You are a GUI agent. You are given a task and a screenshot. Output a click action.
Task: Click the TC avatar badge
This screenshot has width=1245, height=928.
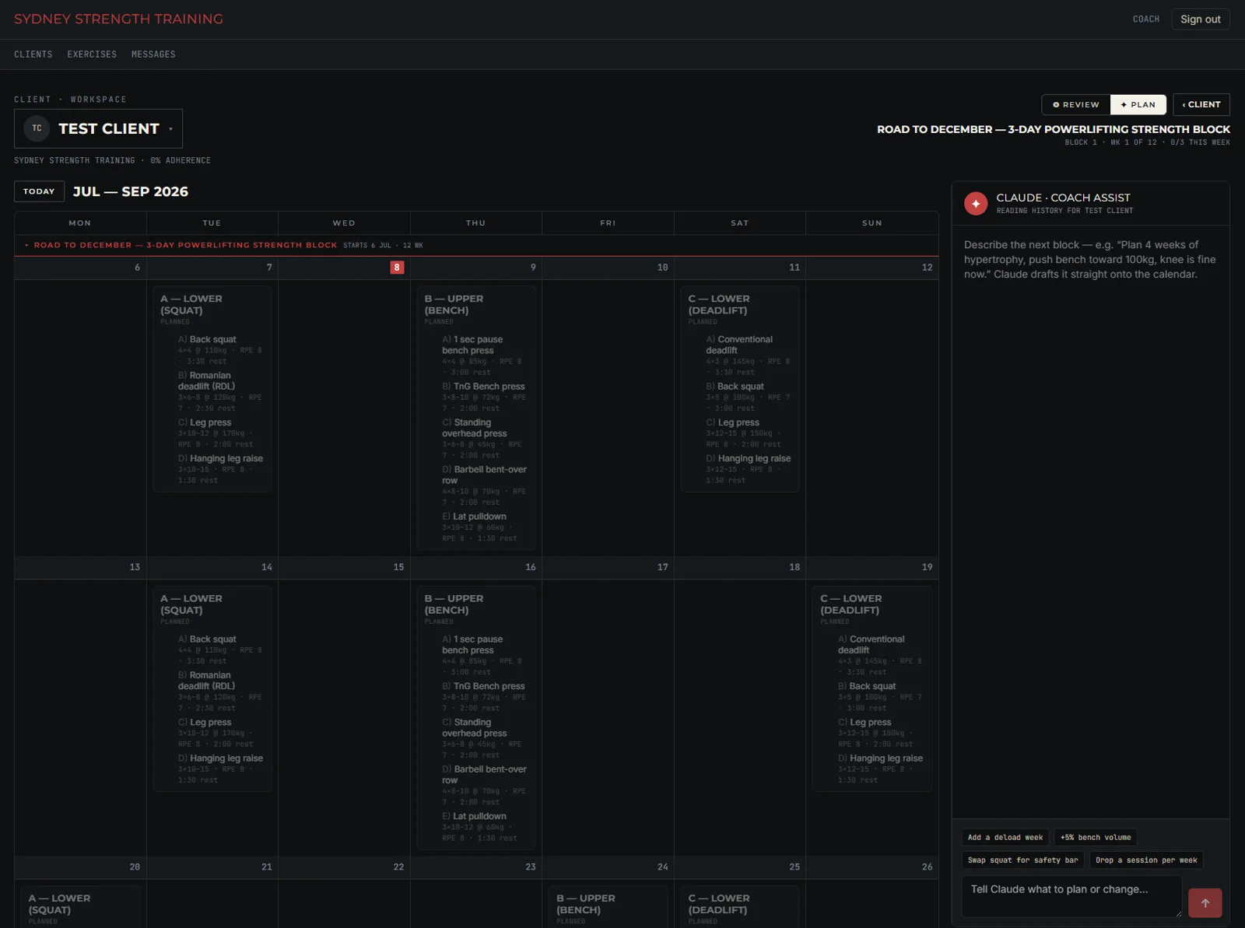(x=37, y=128)
